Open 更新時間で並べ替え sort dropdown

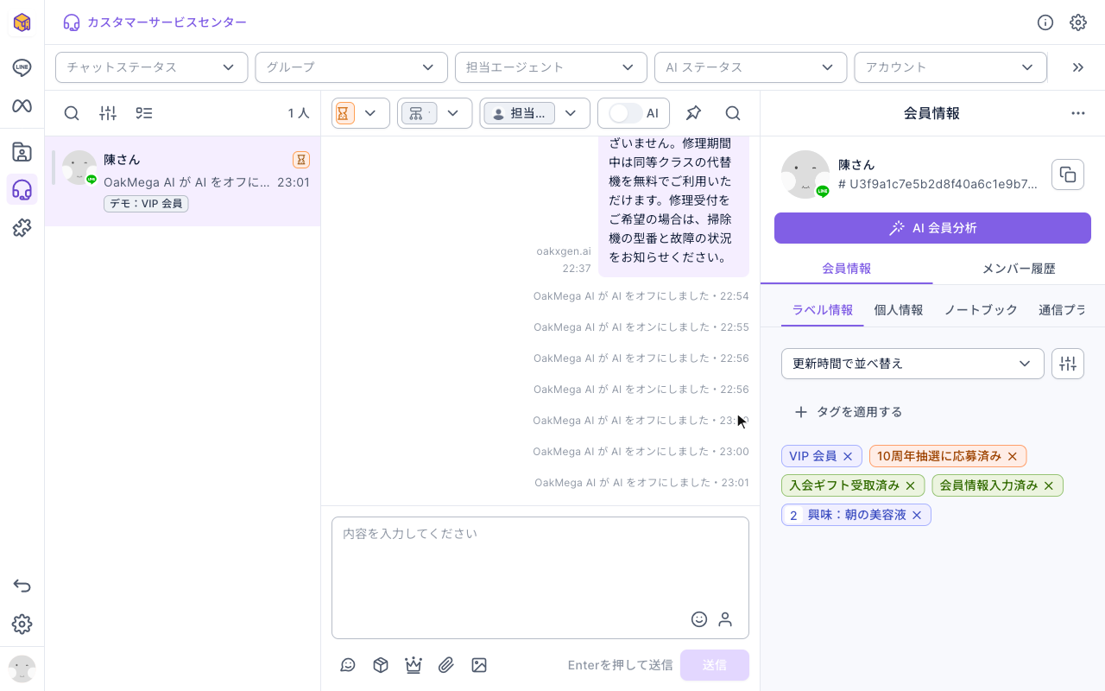click(912, 364)
